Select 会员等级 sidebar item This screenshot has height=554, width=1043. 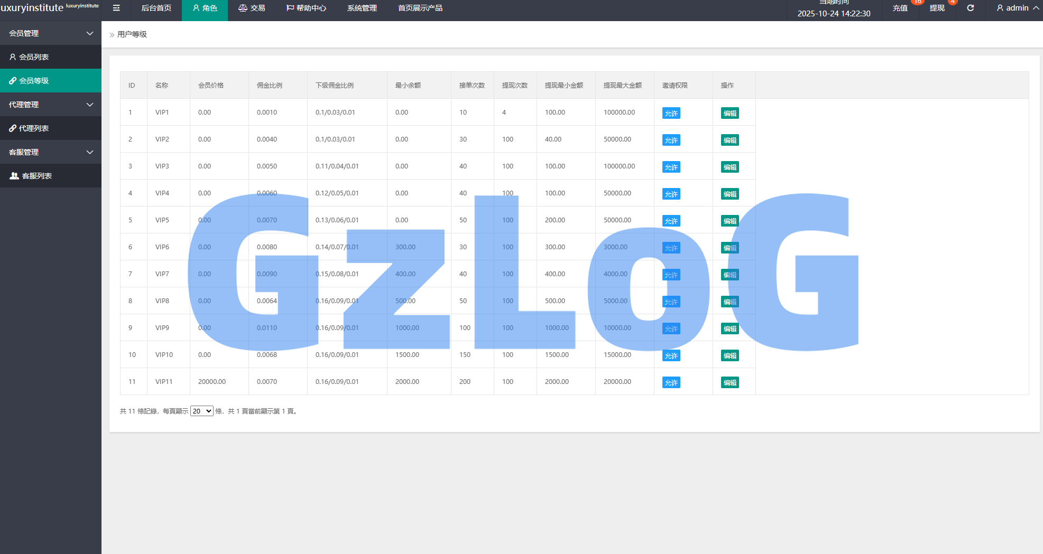[x=34, y=81]
